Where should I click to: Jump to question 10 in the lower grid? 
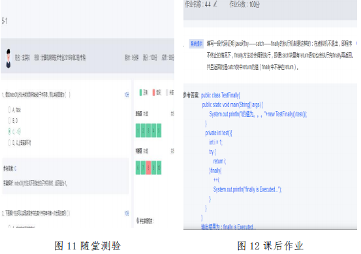pos(159,167)
